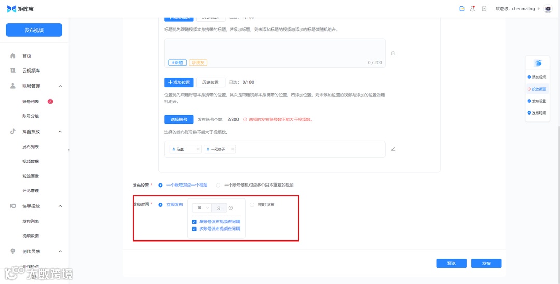Remove the 马桌 account tag

click(198, 149)
